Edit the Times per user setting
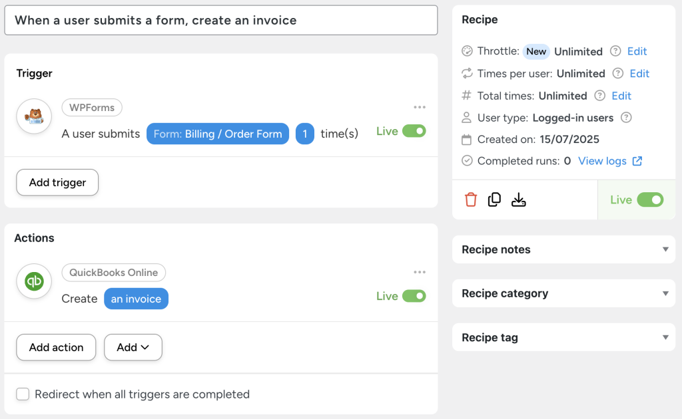Image resolution: width=682 pixels, height=419 pixels. click(639, 73)
